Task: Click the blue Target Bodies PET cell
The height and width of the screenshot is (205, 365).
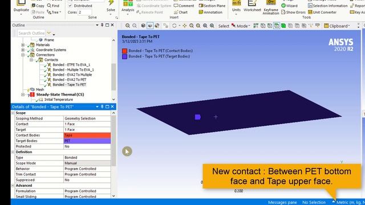Action: pyautogui.click(x=87, y=141)
